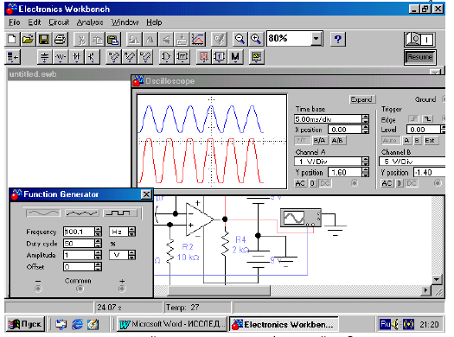Click the Cut scissors icon
454x337 pixels.
82,39
